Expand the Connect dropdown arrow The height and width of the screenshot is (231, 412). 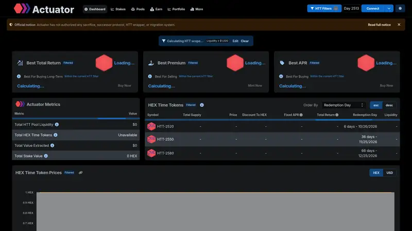[389, 8]
